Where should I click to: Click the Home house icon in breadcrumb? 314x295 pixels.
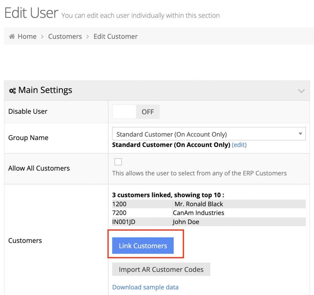12,37
